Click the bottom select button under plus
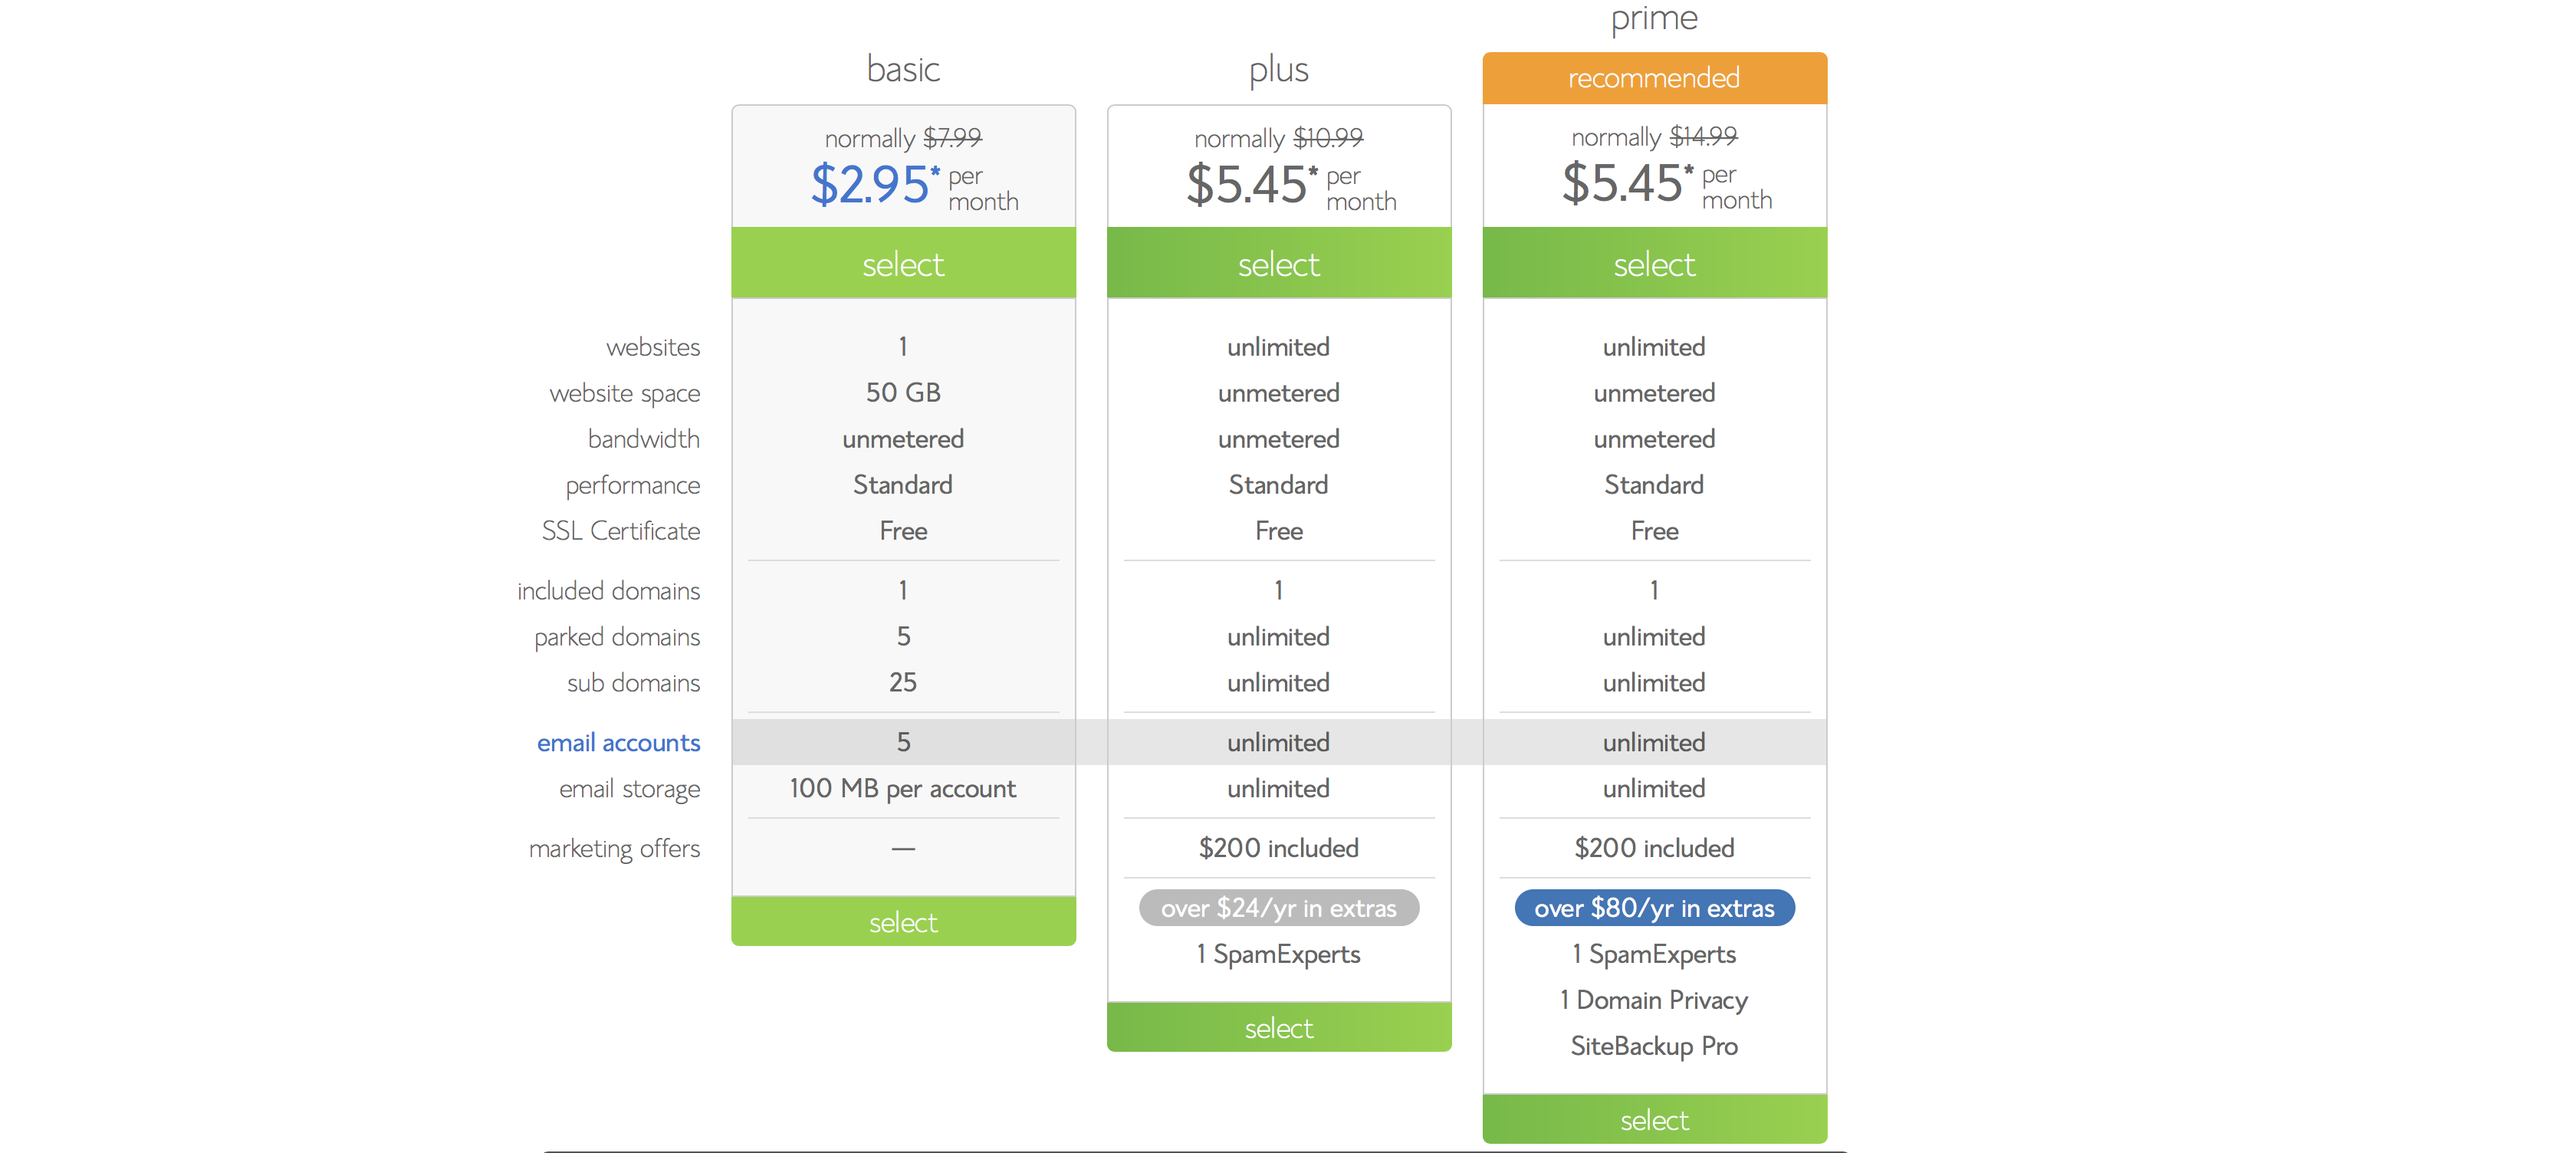 click(1279, 1027)
